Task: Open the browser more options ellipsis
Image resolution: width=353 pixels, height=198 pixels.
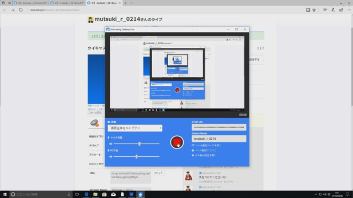Action: [349, 10]
